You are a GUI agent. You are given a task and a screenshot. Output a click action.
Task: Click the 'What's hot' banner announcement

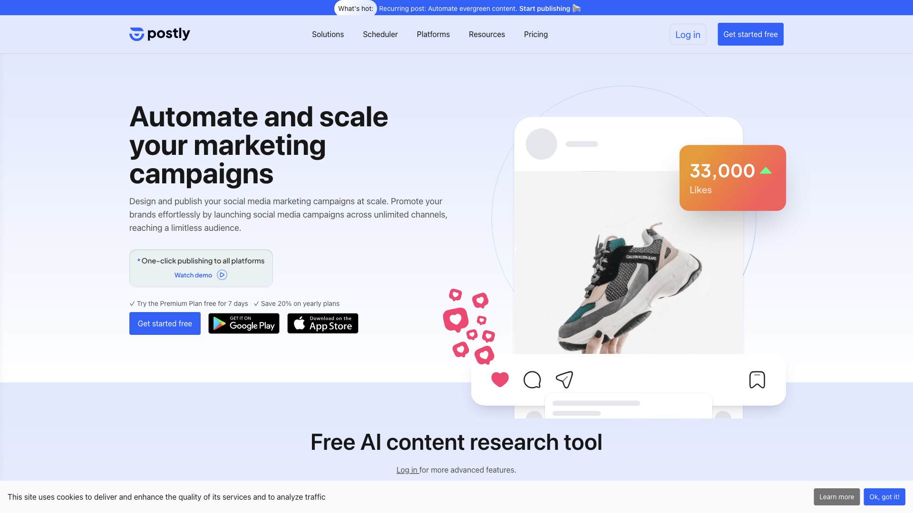[x=456, y=8]
